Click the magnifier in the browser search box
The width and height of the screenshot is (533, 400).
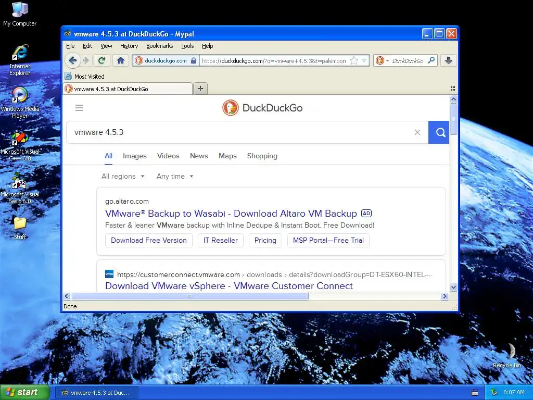pyautogui.click(x=432, y=60)
